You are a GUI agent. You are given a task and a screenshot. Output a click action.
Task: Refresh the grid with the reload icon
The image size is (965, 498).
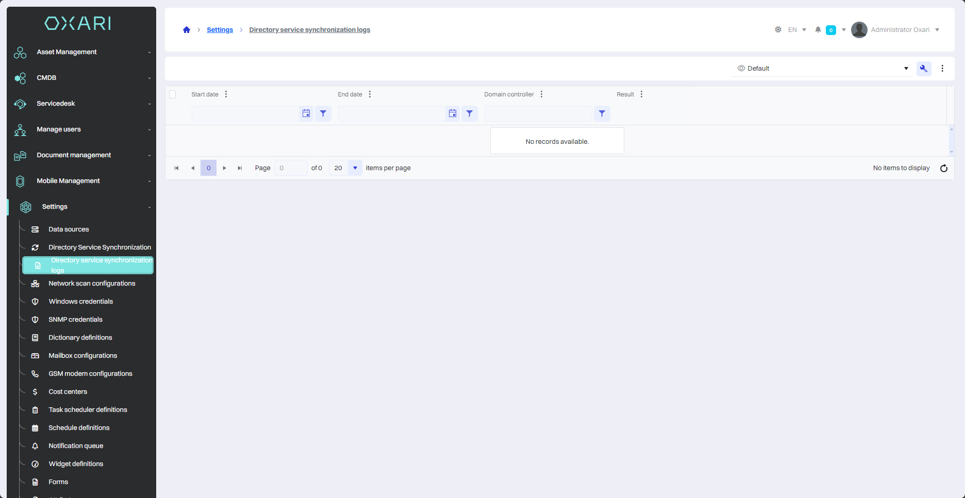(943, 168)
